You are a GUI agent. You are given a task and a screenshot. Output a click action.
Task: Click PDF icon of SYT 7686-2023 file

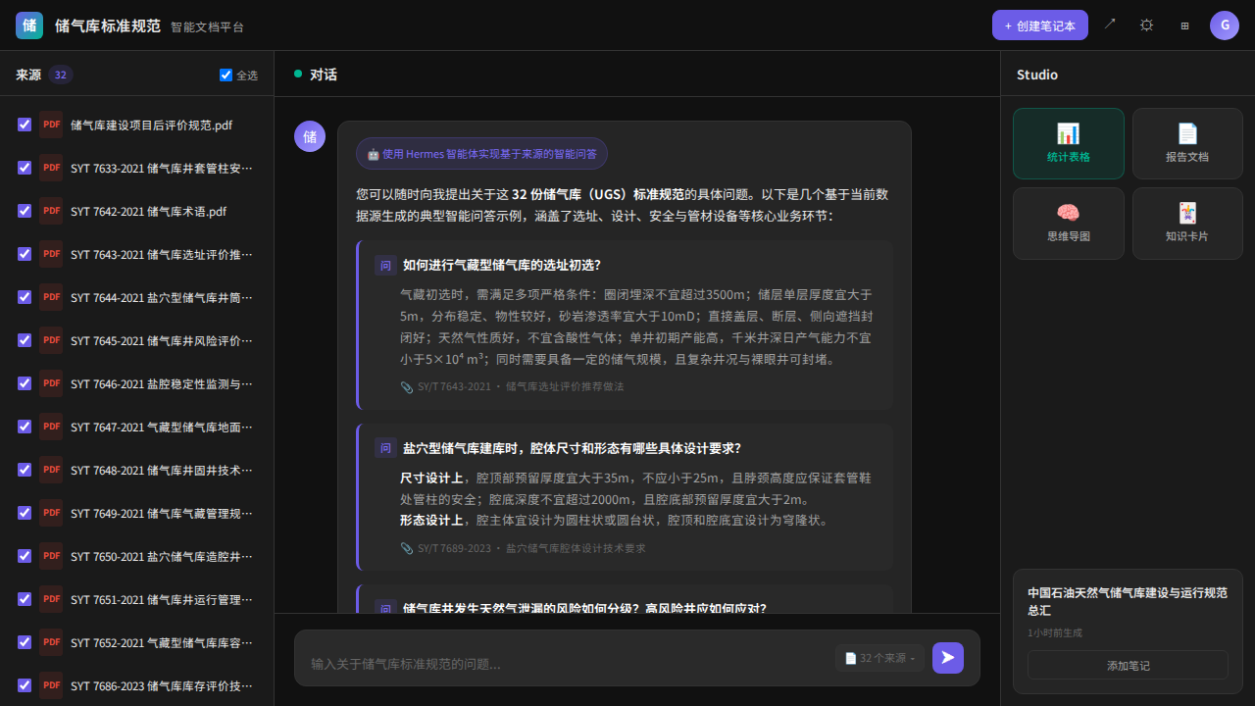(51, 685)
